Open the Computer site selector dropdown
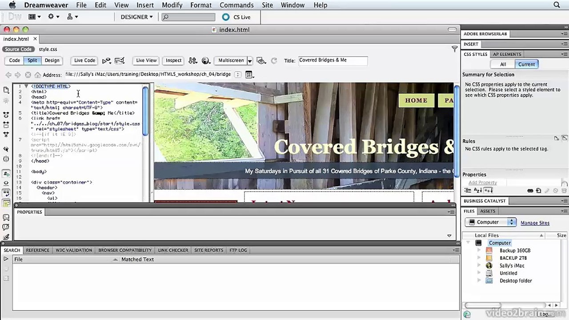This screenshot has width=569, height=320. tap(490, 222)
